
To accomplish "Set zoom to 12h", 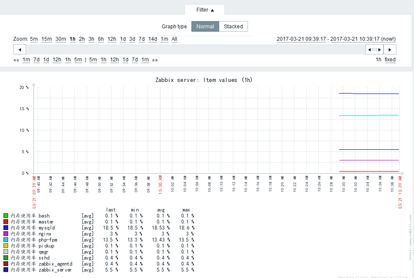I will click(112, 39).
